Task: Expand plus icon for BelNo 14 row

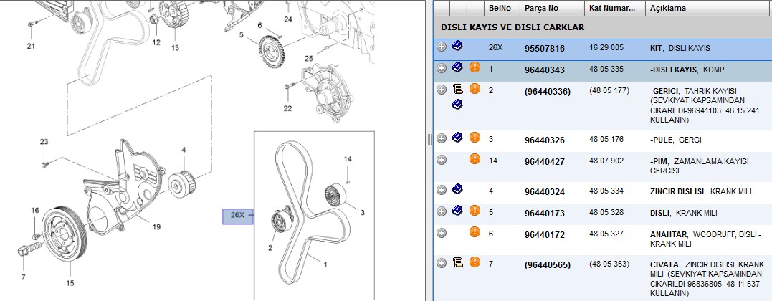Action: [x=442, y=160]
